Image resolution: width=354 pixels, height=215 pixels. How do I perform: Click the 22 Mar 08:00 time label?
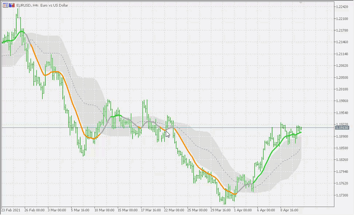(174, 210)
